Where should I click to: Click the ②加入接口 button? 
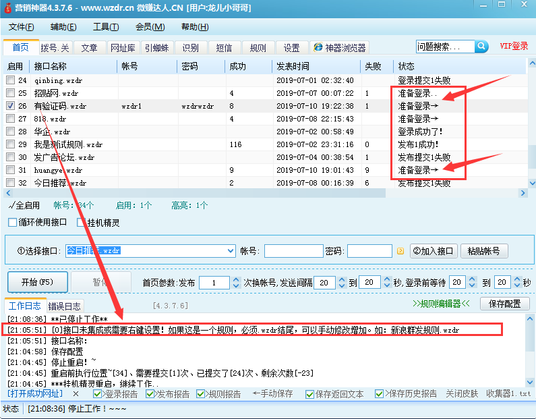(x=434, y=251)
